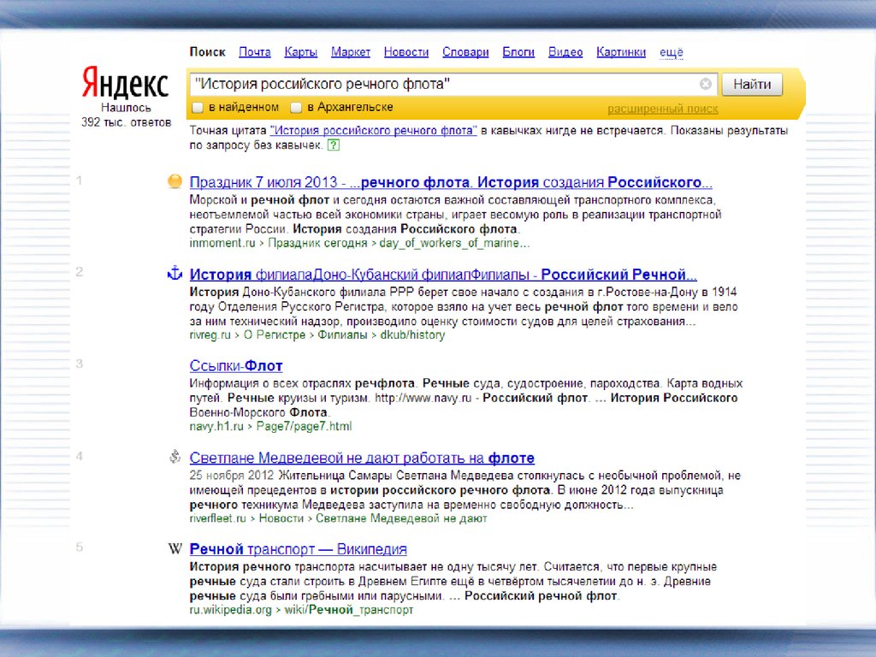876x657 pixels.
Task: Click the Wikipedia W favicon
Action: (x=175, y=548)
